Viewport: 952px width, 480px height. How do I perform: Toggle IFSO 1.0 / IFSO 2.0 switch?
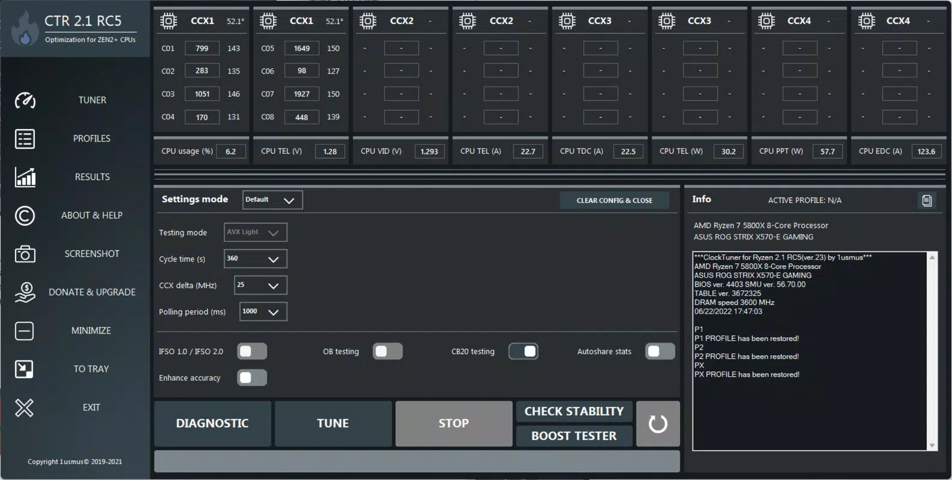click(x=252, y=352)
